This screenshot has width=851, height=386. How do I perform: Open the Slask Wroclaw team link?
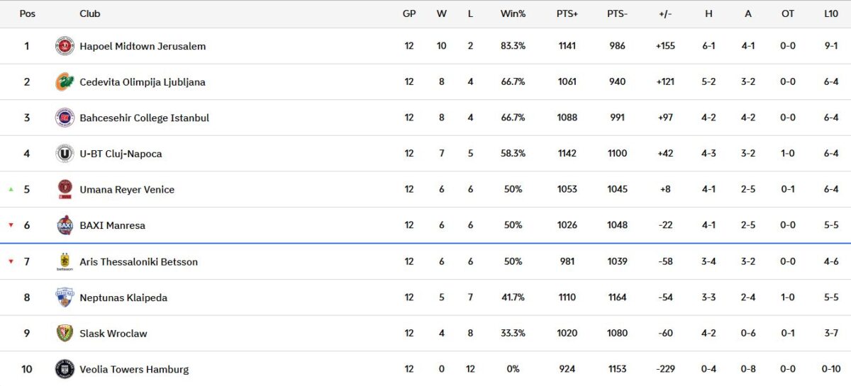[x=113, y=333]
